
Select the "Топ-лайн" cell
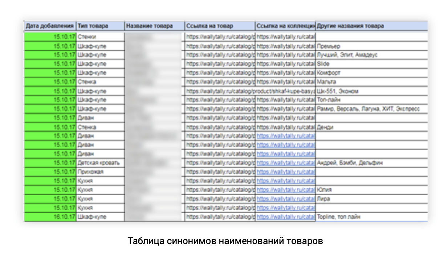(x=371, y=100)
